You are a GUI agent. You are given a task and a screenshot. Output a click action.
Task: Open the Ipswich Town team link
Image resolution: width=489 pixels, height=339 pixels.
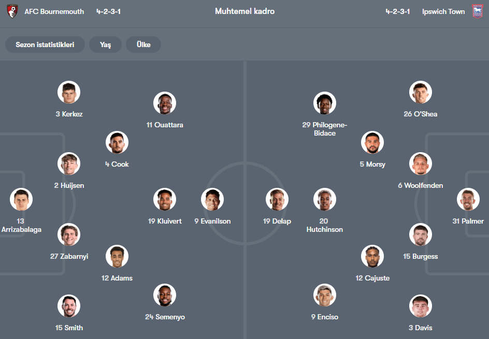point(443,11)
